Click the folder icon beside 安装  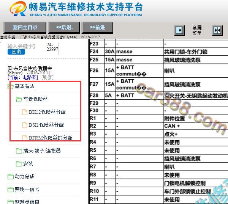(19, 164)
